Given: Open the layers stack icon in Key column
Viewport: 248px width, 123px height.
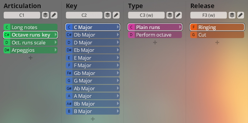Looking at the screenshot, I should 107,15.
